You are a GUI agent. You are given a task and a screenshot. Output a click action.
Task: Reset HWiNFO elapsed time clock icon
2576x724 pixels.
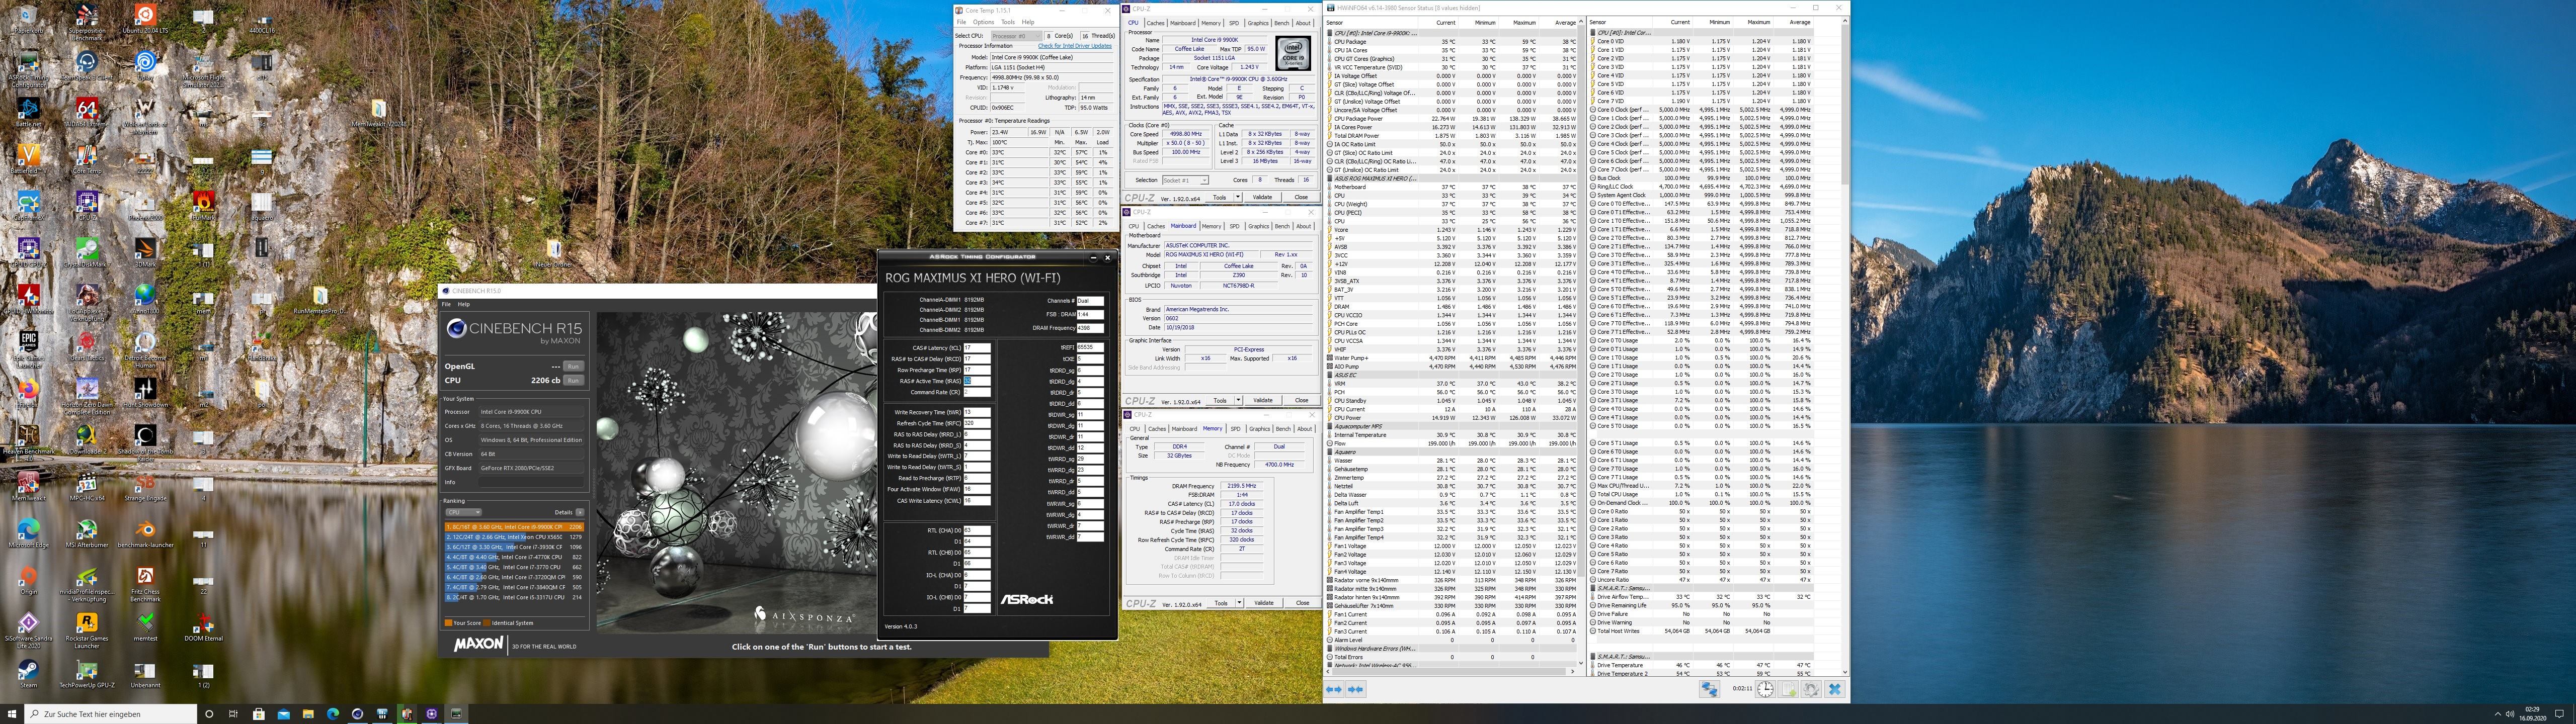[x=1765, y=689]
